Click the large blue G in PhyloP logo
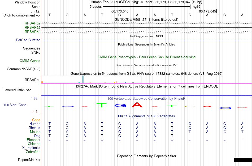 [x=120, y=106]
